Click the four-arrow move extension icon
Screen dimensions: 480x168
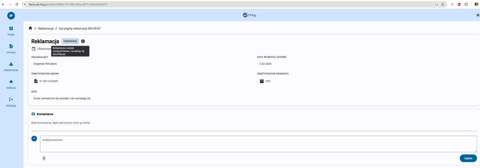point(452,4)
